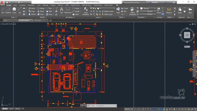197x111 pixels.
Task: Toggle polar tracking in status bar
Action: pos(143,109)
